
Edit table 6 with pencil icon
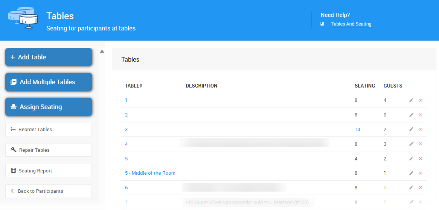click(411, 188)
